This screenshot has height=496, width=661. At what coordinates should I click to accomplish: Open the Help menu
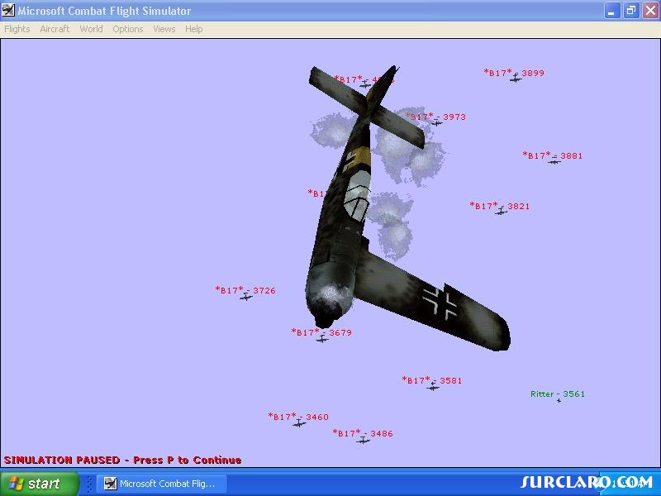coord(194,29)
